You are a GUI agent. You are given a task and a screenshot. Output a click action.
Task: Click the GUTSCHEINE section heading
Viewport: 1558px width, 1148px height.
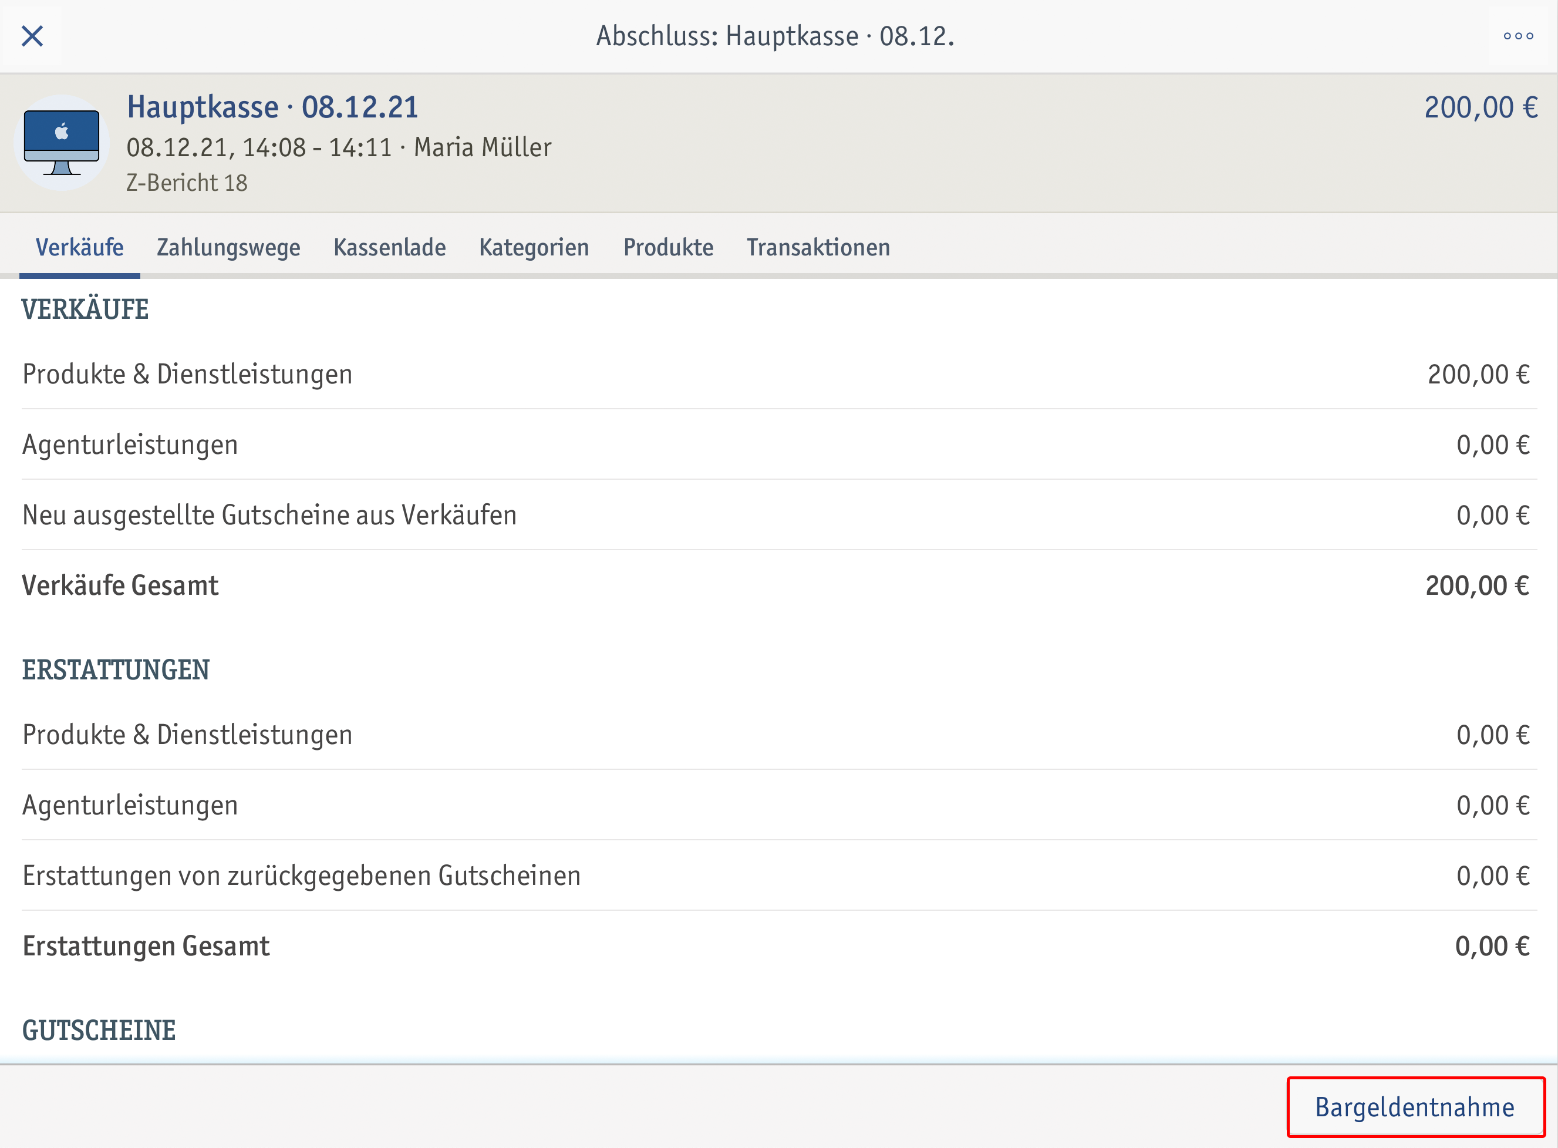[99, 1031]
